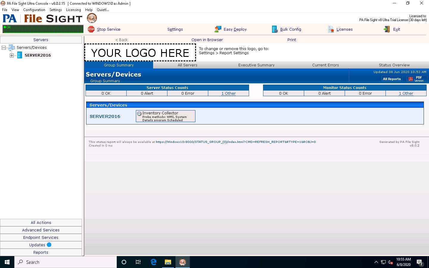The height and width of the screenshot is (268, 429).
Task: Click the All Reports button
Action: click(x=392, y=79)
